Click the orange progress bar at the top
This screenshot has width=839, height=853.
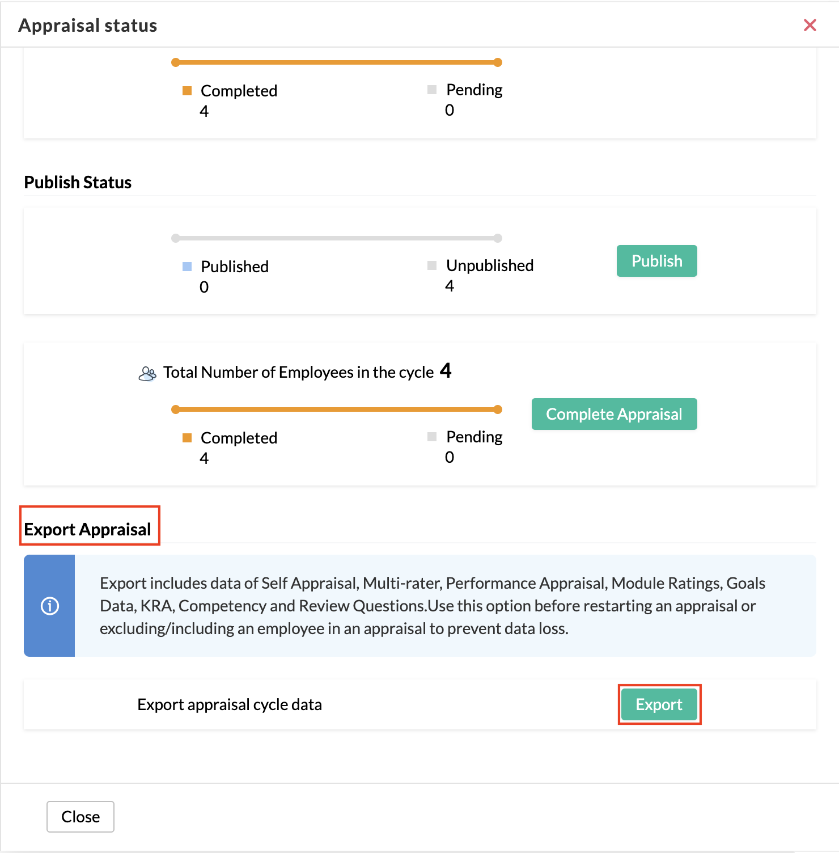337,62
